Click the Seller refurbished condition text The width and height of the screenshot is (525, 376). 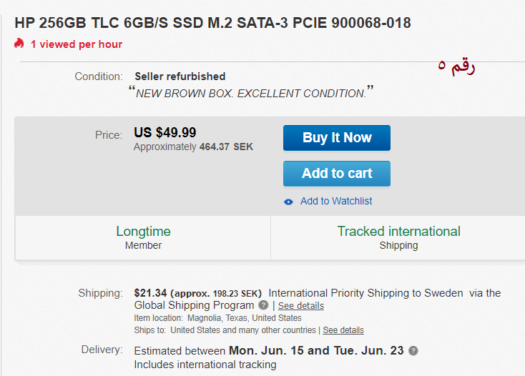pyautogui.click(x=180, y=76)
